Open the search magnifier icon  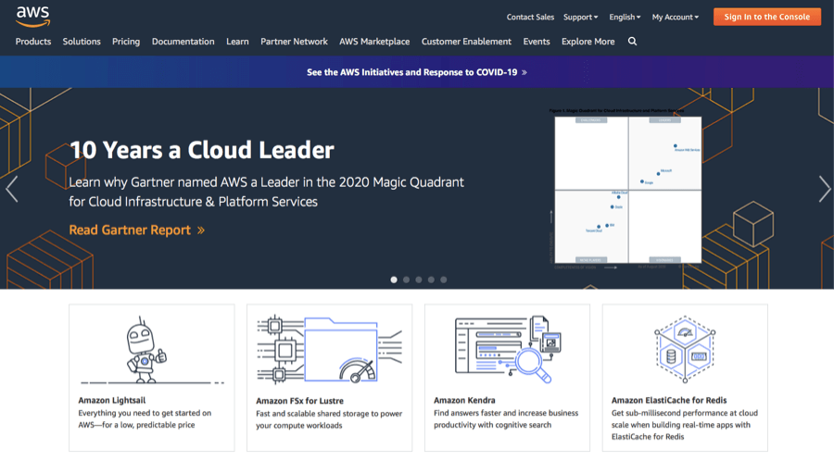coord(632,42)
